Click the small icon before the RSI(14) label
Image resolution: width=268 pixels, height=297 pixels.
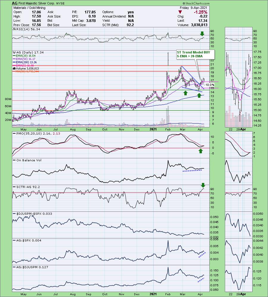point(14,29)
